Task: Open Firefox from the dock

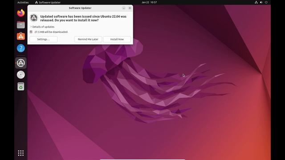Action: pos(21,13)
